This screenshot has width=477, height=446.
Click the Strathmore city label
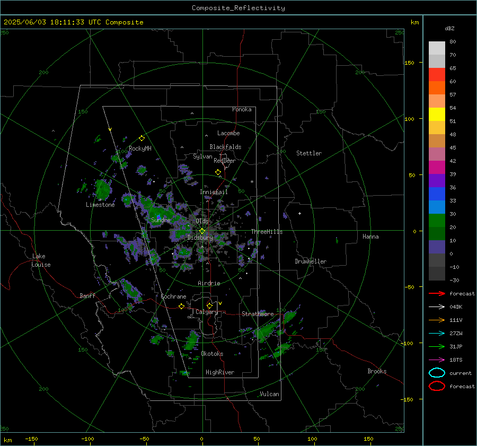coord(258,314)
